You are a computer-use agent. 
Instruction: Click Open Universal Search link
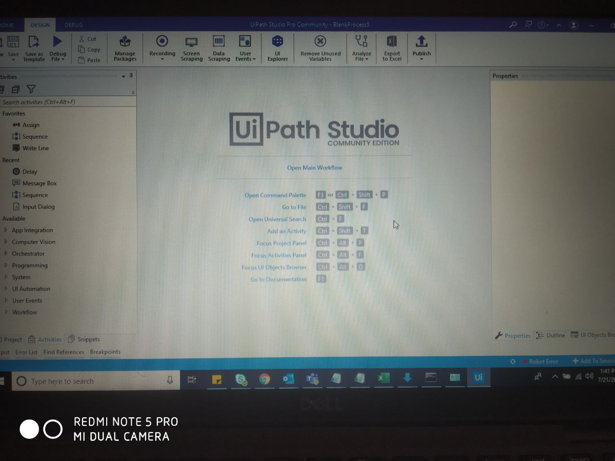coord(277,219)
